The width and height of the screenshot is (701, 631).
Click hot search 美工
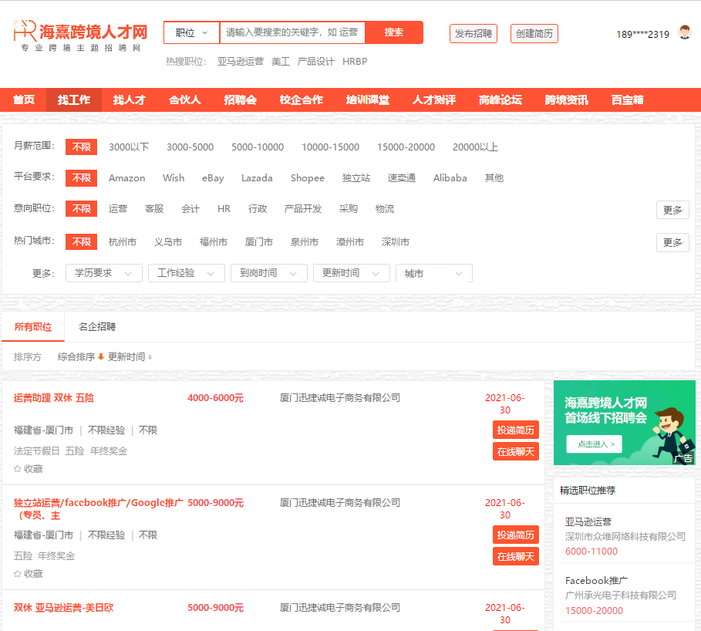[x=281, y=61]
